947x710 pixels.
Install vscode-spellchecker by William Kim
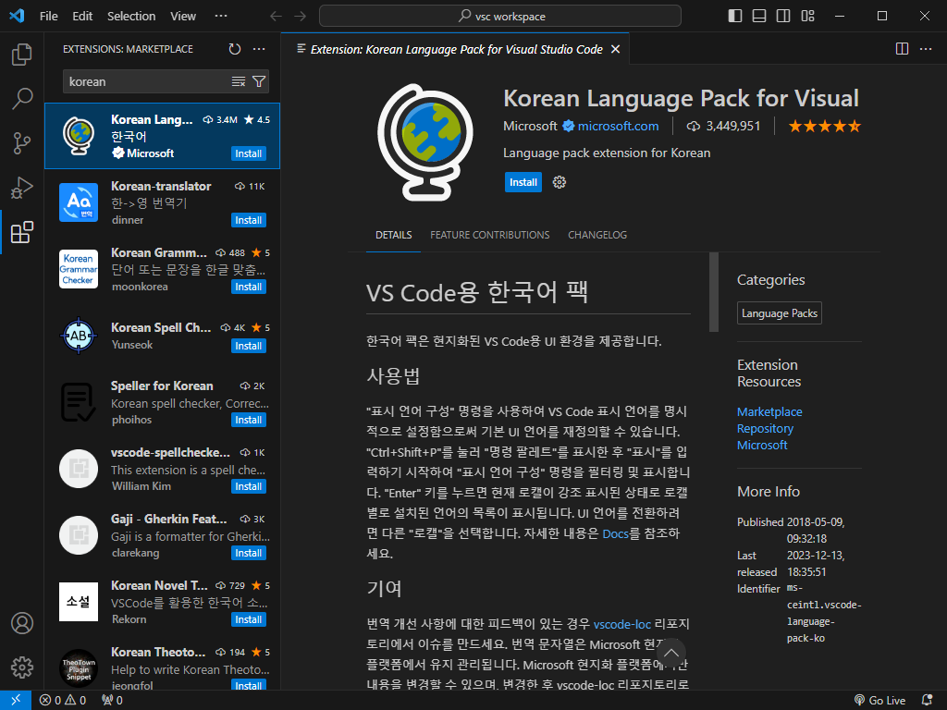[x=249, y=486]
